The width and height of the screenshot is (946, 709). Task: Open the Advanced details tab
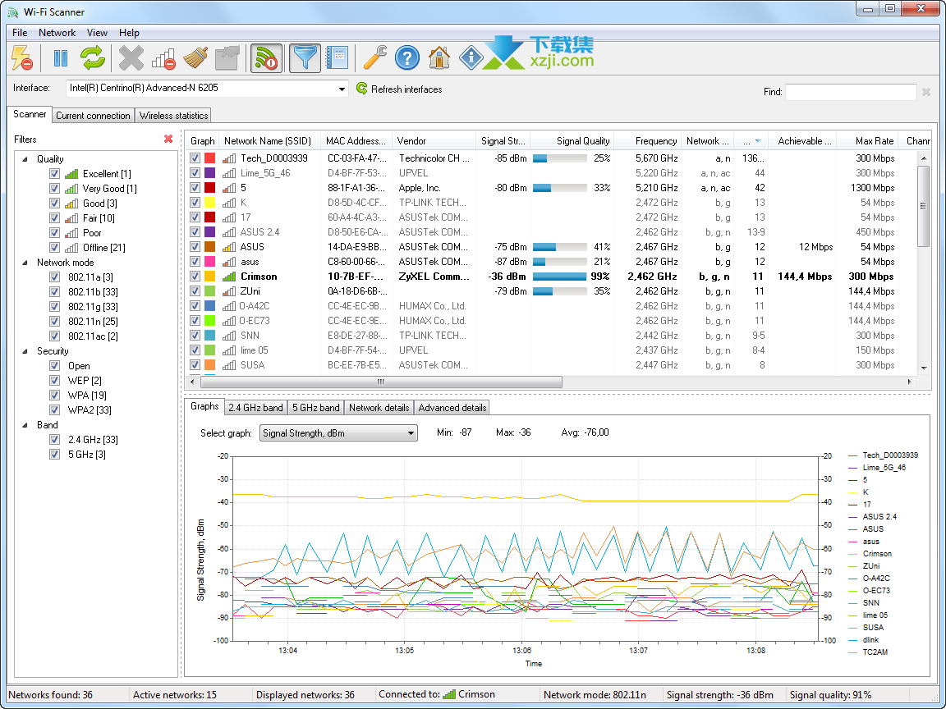[452, 408]
